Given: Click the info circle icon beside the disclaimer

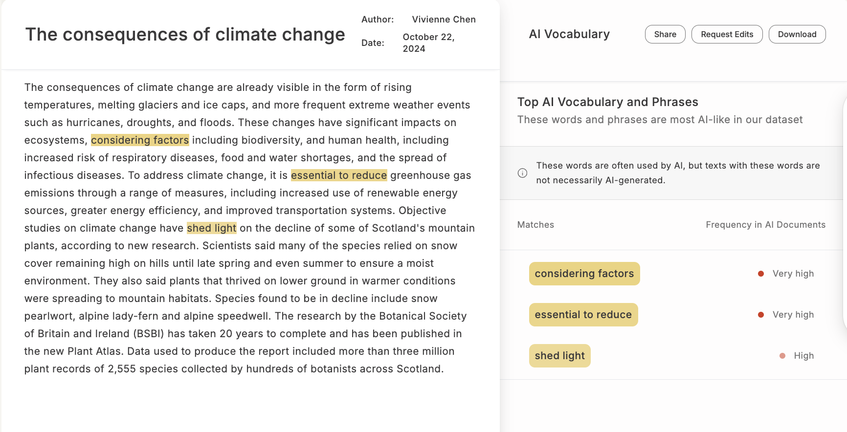Looking at the screenshot, I should tap(522, 173).
